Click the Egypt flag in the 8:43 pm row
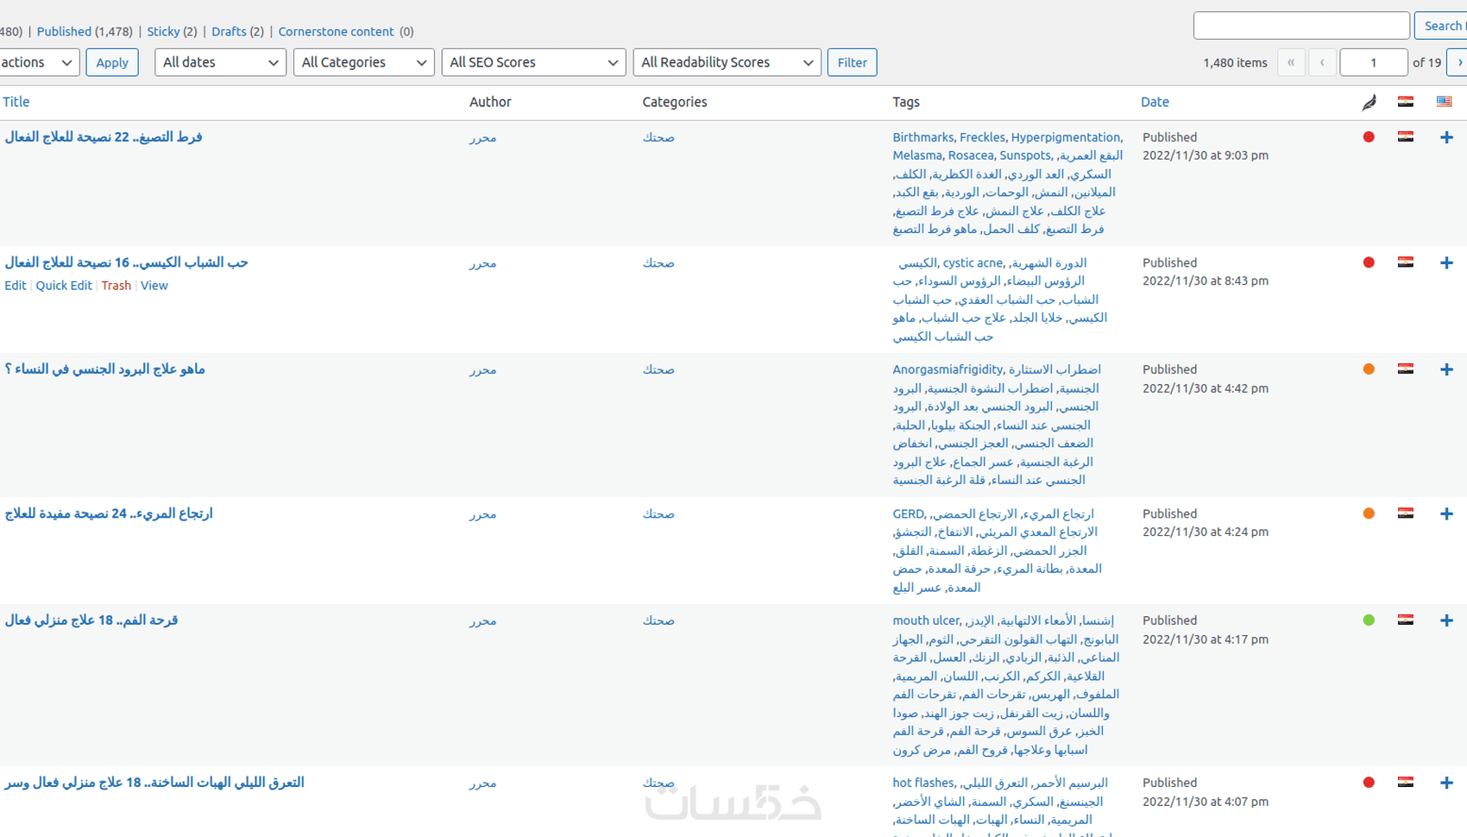This screenshot has height=837, width=1467. [1406, 262]
